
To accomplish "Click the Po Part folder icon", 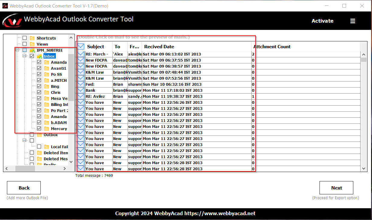I will point(46,110).
